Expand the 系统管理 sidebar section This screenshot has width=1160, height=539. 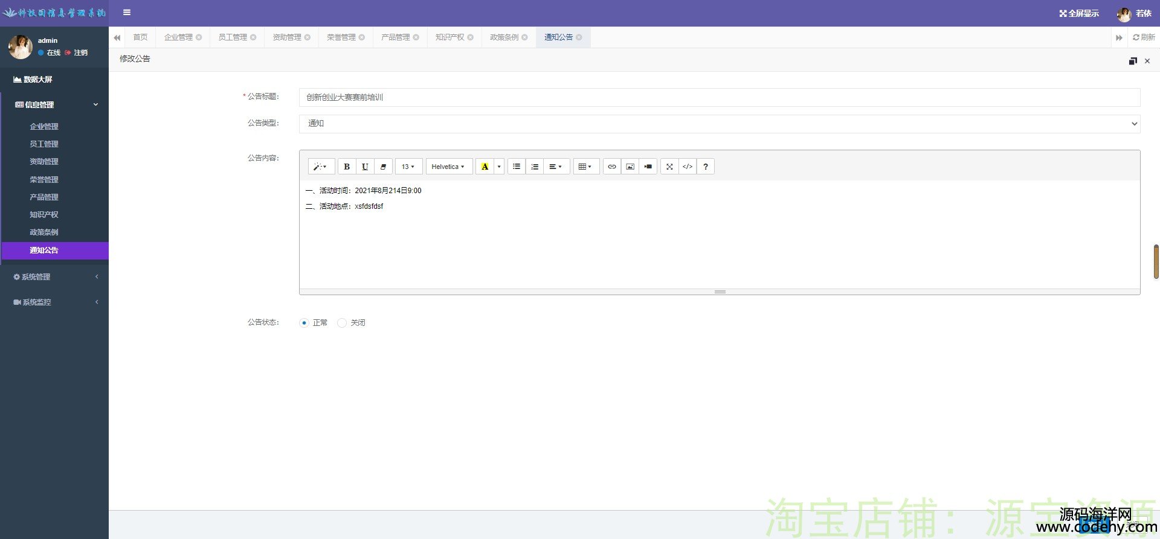[54, 277]
